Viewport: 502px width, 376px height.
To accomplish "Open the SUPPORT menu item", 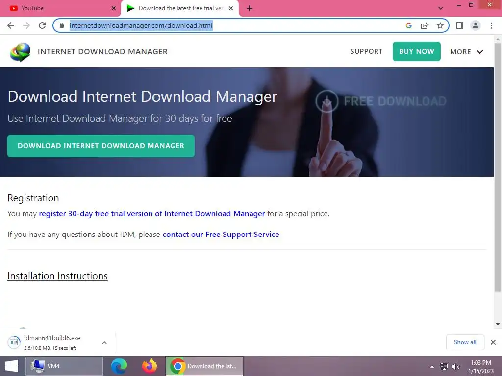I will coord(366,51).
